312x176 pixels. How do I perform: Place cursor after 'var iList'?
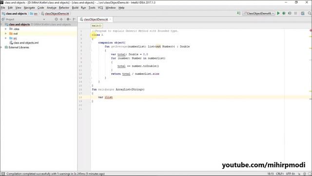click(x=113, y=97)
